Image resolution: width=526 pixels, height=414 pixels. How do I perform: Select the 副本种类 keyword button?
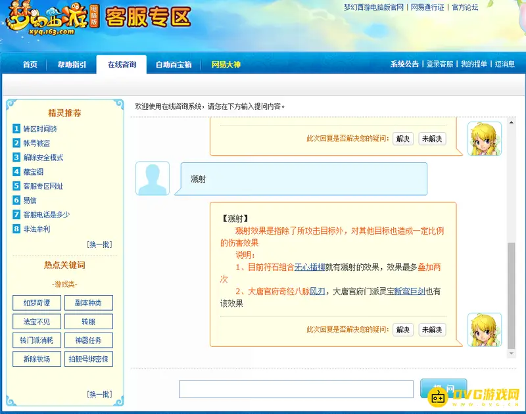coord(89,303)
